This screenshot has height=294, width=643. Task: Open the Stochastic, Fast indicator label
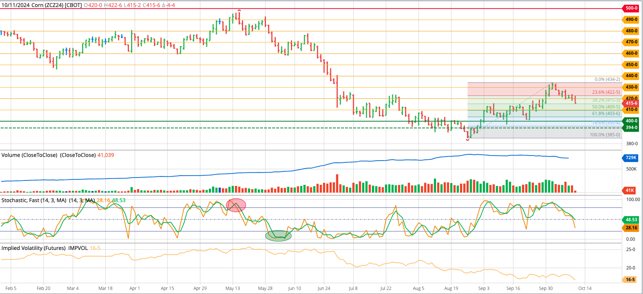coord(48,200)
